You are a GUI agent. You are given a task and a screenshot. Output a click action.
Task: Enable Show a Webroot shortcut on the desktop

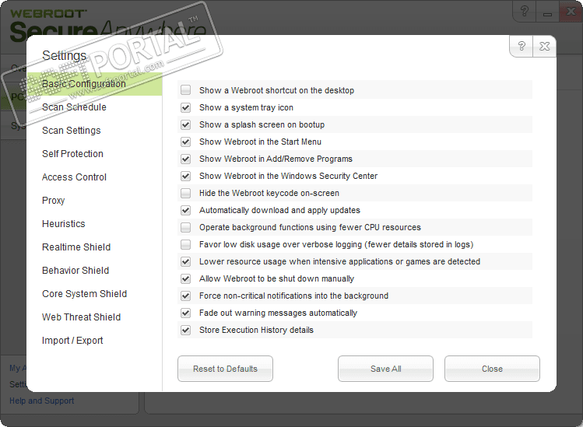tap(185, 90)
